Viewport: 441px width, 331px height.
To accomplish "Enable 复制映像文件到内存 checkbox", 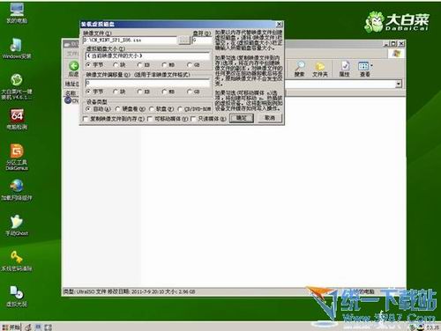I will click(86, 119).
